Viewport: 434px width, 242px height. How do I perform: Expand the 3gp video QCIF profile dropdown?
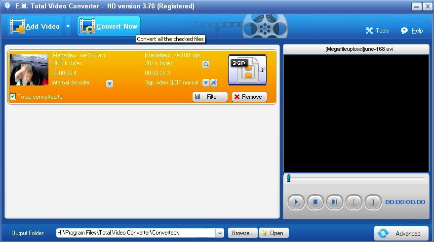tap(206, 82)
